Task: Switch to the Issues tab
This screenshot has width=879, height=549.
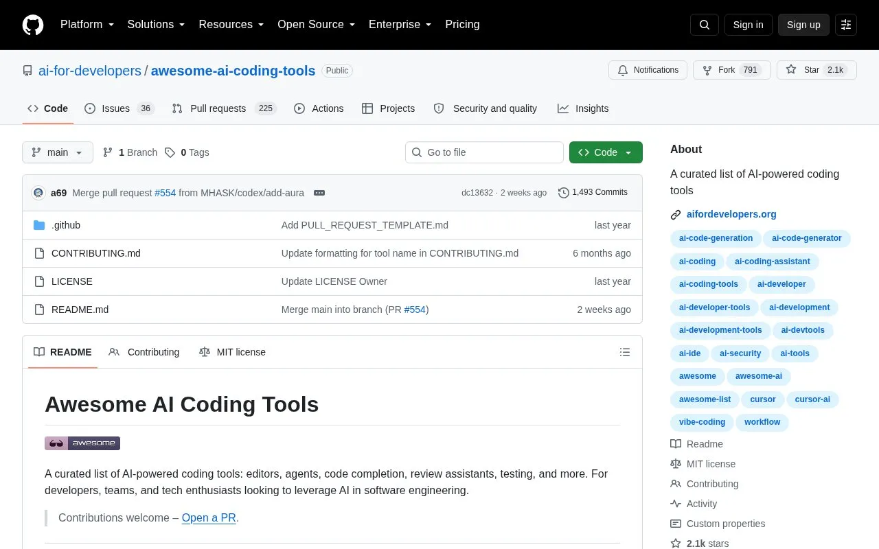Action: click(x=119, y=108)
